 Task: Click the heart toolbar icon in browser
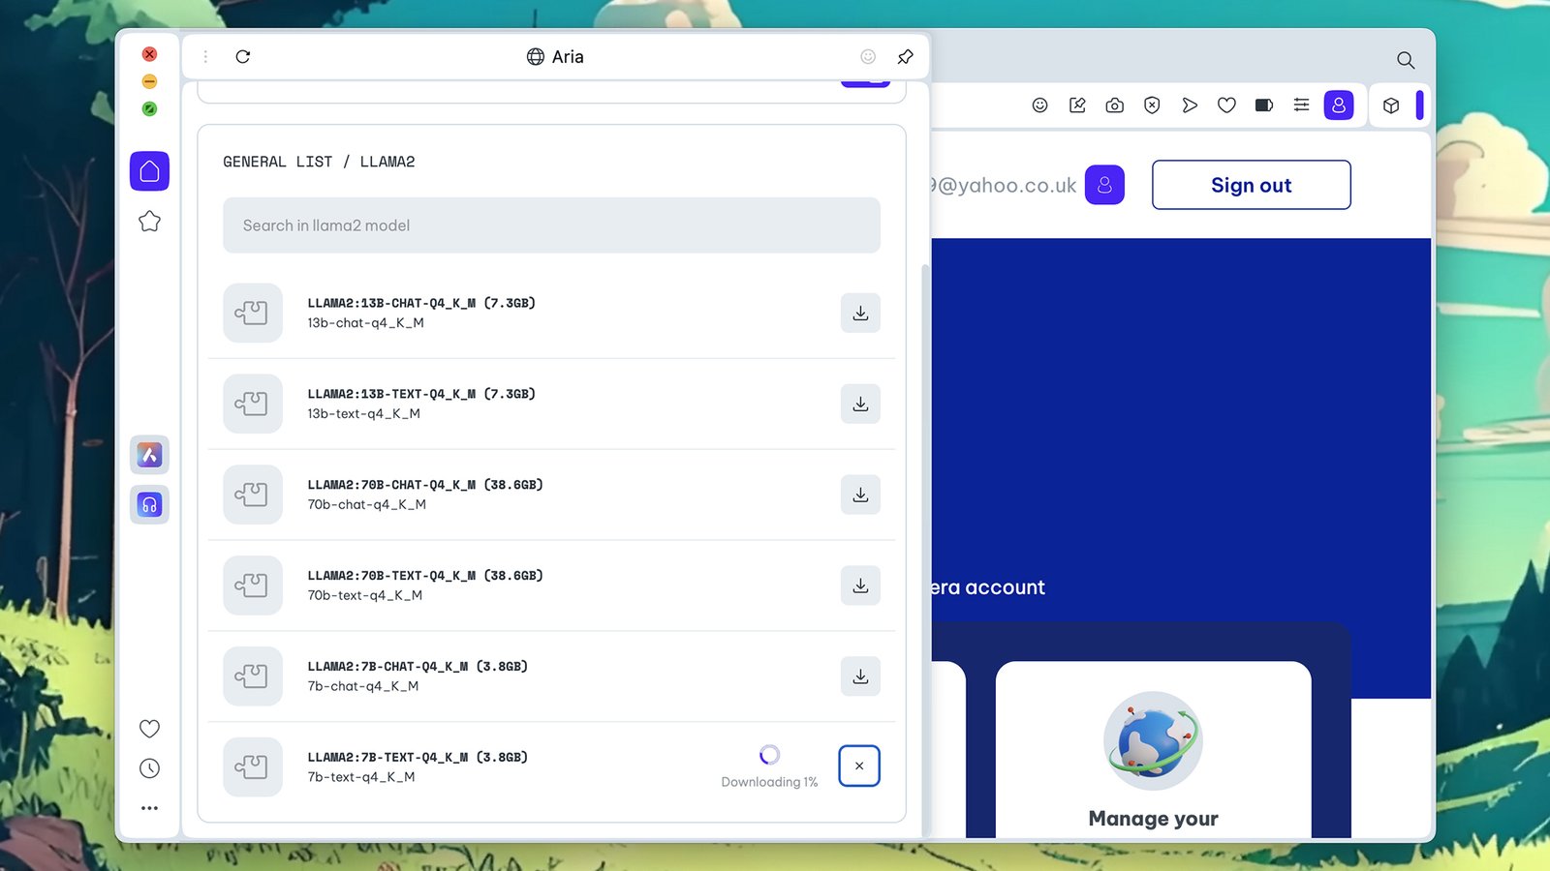[x=1226, y=105]
